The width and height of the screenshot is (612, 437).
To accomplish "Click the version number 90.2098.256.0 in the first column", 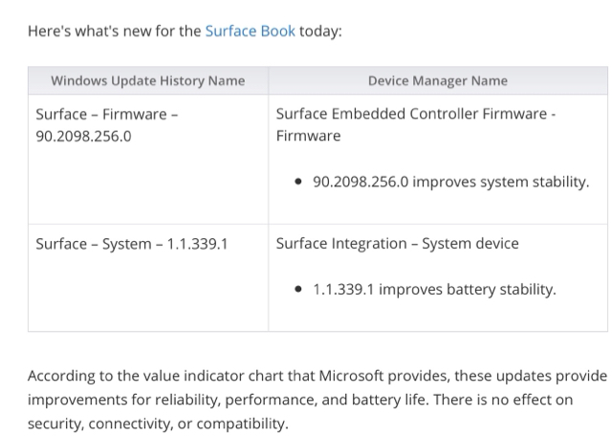I will point(83,136).
